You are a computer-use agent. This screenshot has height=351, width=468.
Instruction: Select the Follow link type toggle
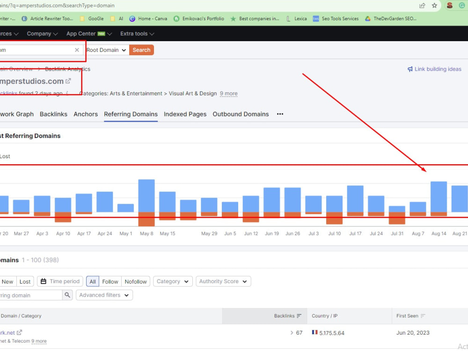point(110,281)
